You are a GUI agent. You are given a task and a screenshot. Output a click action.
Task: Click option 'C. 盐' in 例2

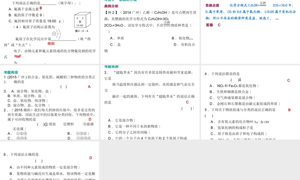(115, 45)
